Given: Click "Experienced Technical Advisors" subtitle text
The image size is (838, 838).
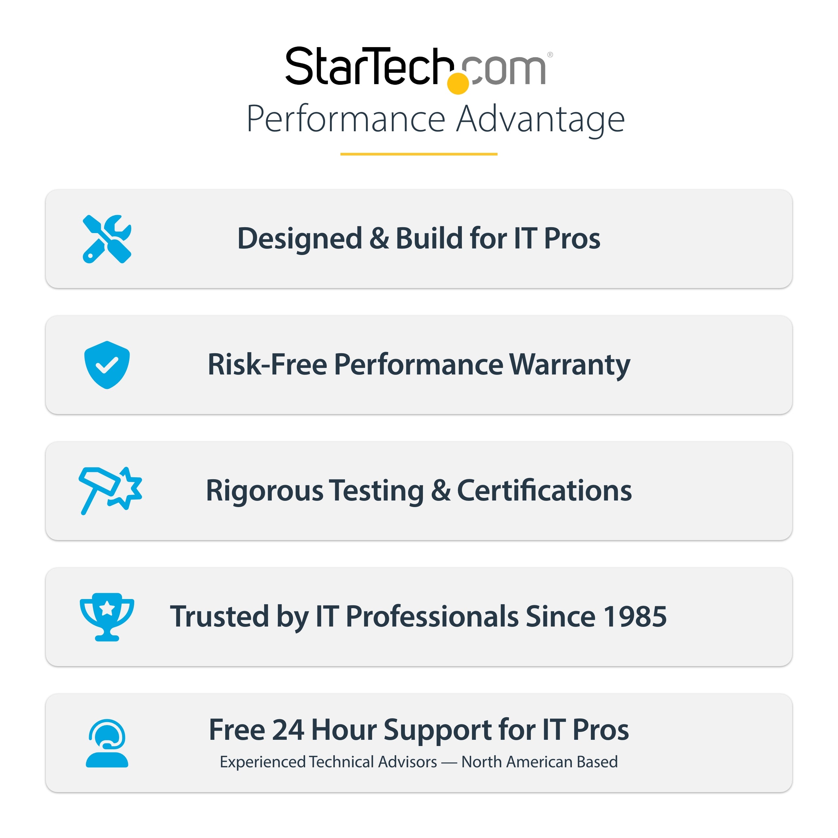Looking at the screenshot, I should tap(328, 762).
